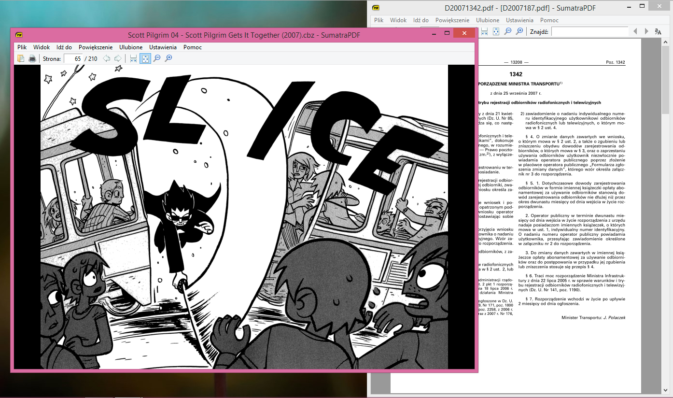Viewport: 673px width, 398px height.
Task: Open Idź do menu in D20071342.pdf window
Action: [x=421, y=20]
